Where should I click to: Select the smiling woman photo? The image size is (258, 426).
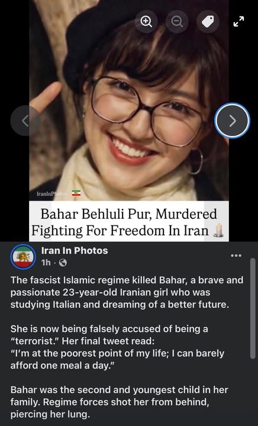click(x=129, y=101)
